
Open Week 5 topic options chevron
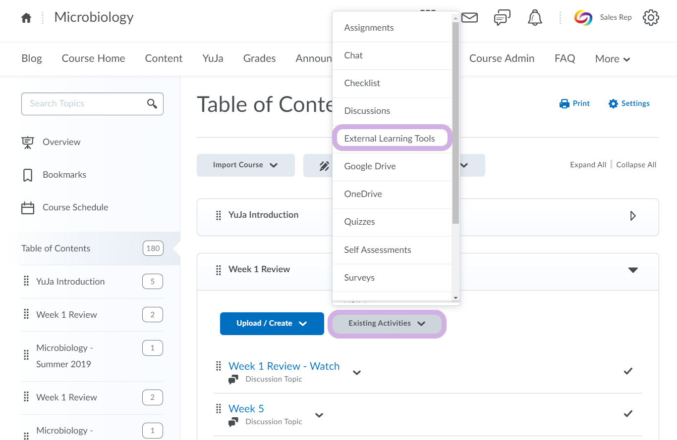coord(319,415)
